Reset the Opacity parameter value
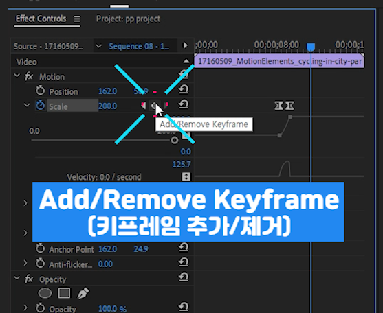383x313 pixels. click(184, 307)
